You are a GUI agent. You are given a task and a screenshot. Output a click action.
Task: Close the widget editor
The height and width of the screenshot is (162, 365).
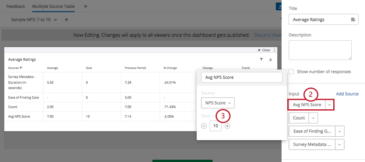pyautogui.click(x=264, y=50)
